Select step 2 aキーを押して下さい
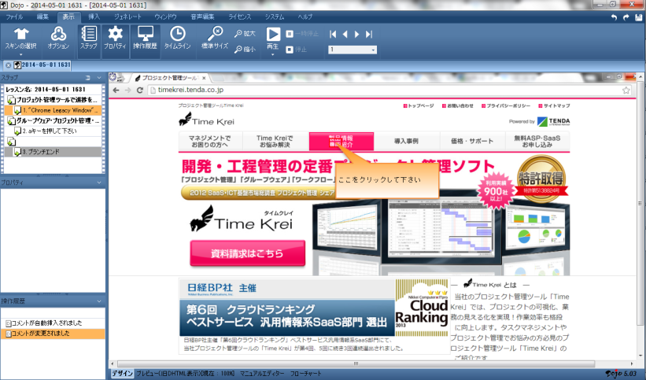646x380 pixels. pyautogui.click(x=53, y=131)
